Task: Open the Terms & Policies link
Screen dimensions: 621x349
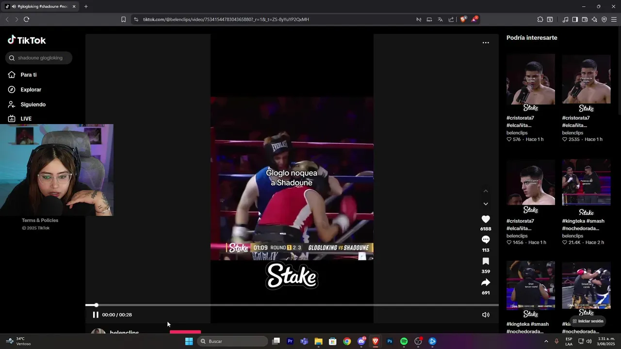Action: (40, 220)
